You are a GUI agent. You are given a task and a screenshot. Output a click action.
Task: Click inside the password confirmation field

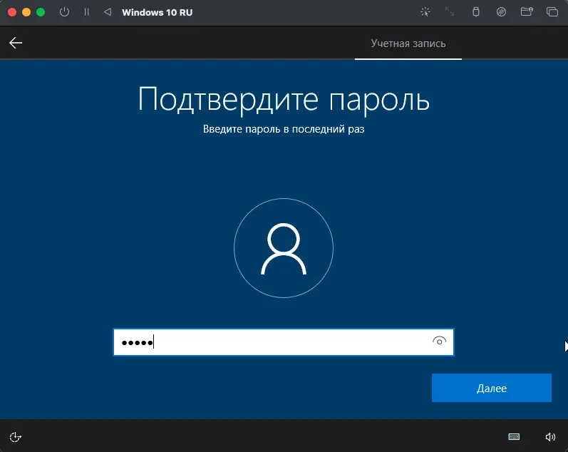283,342
